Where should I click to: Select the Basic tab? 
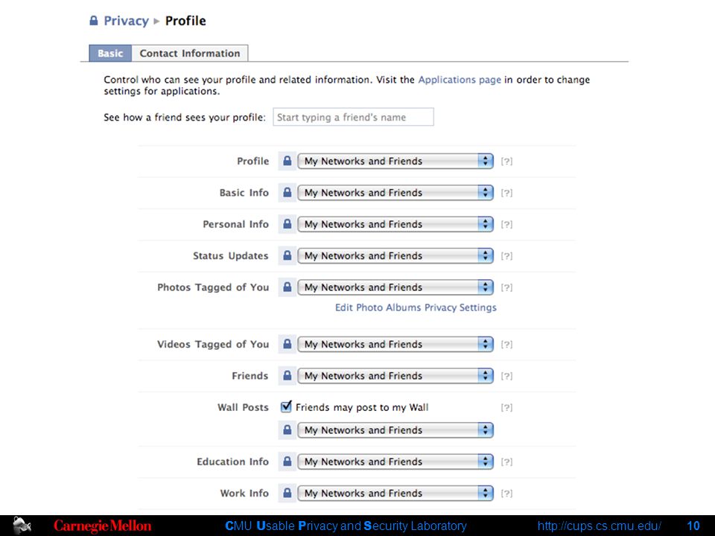tap(110, 54)
